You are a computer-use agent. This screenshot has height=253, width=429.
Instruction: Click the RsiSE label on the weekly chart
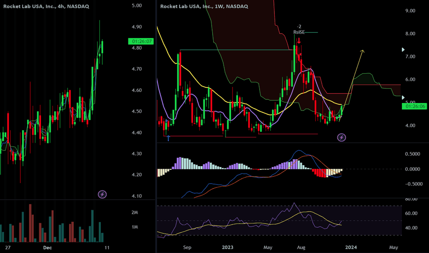299,32
